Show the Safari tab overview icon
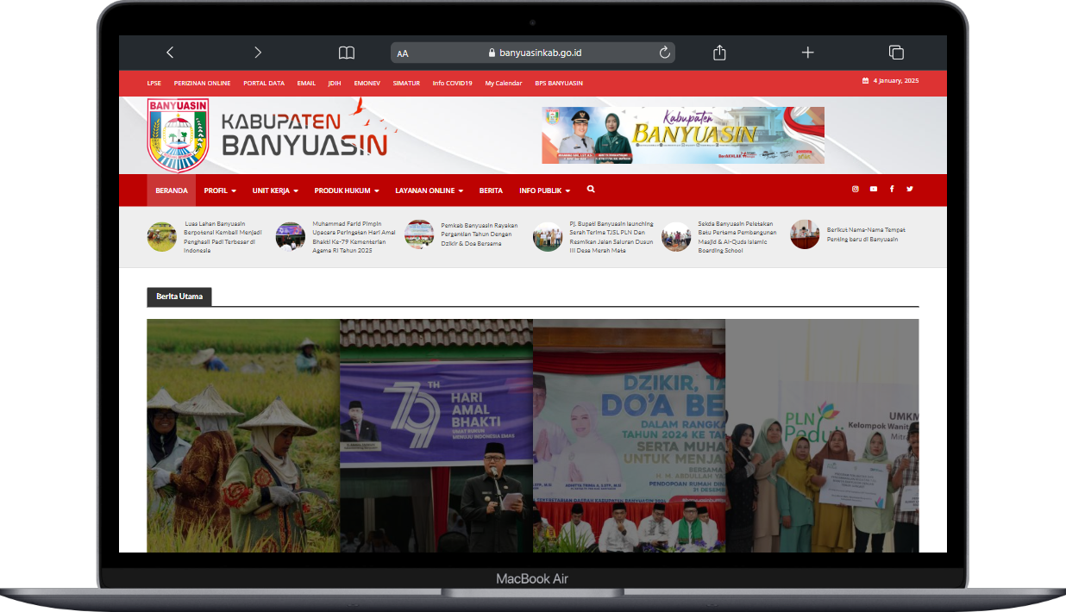The height and width of the screenshot is (612, 1066). point(896,53)
